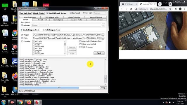Open Google Chrome desktop shortcut
The width and height of the screenshot is (187, 105).
15,35
